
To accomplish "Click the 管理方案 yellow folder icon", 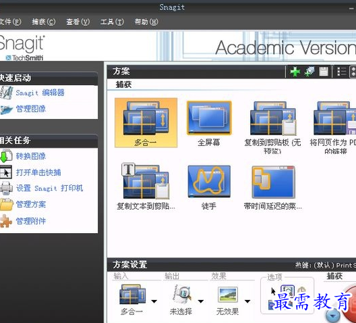I will 6,204.
